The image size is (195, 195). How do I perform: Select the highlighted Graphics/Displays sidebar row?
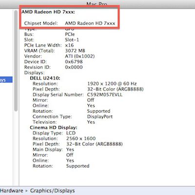(x=6, y=79)
